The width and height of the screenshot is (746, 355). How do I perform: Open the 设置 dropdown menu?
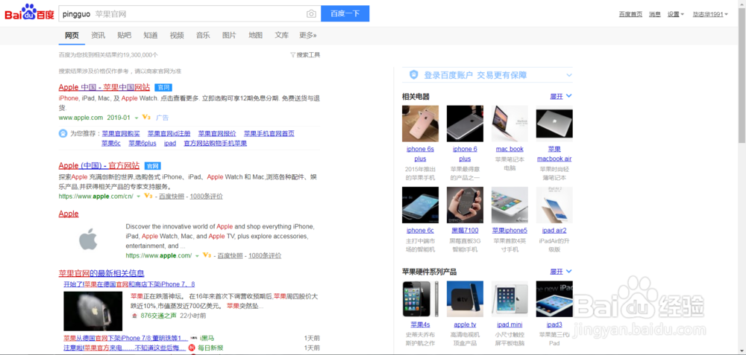tap(676, 14)
